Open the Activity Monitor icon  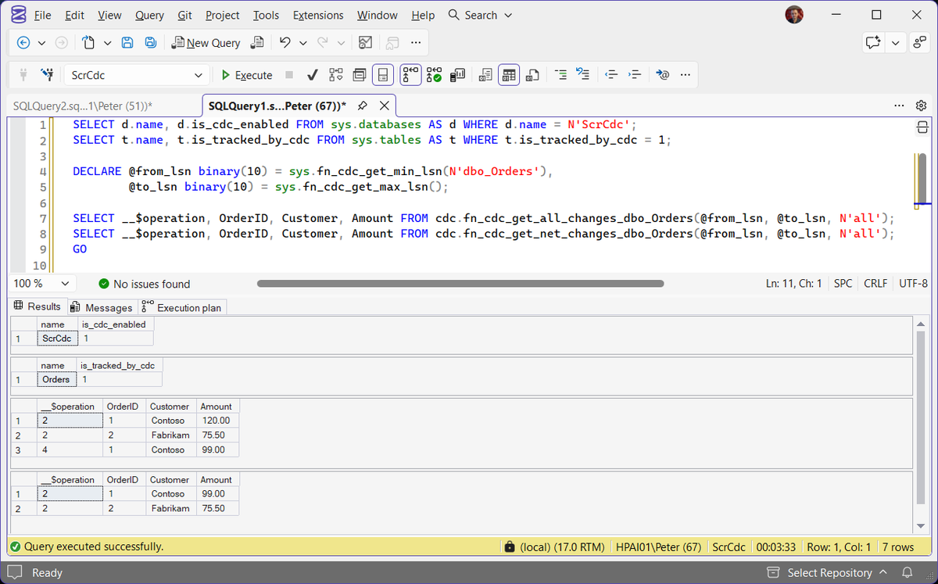(365, 43)
